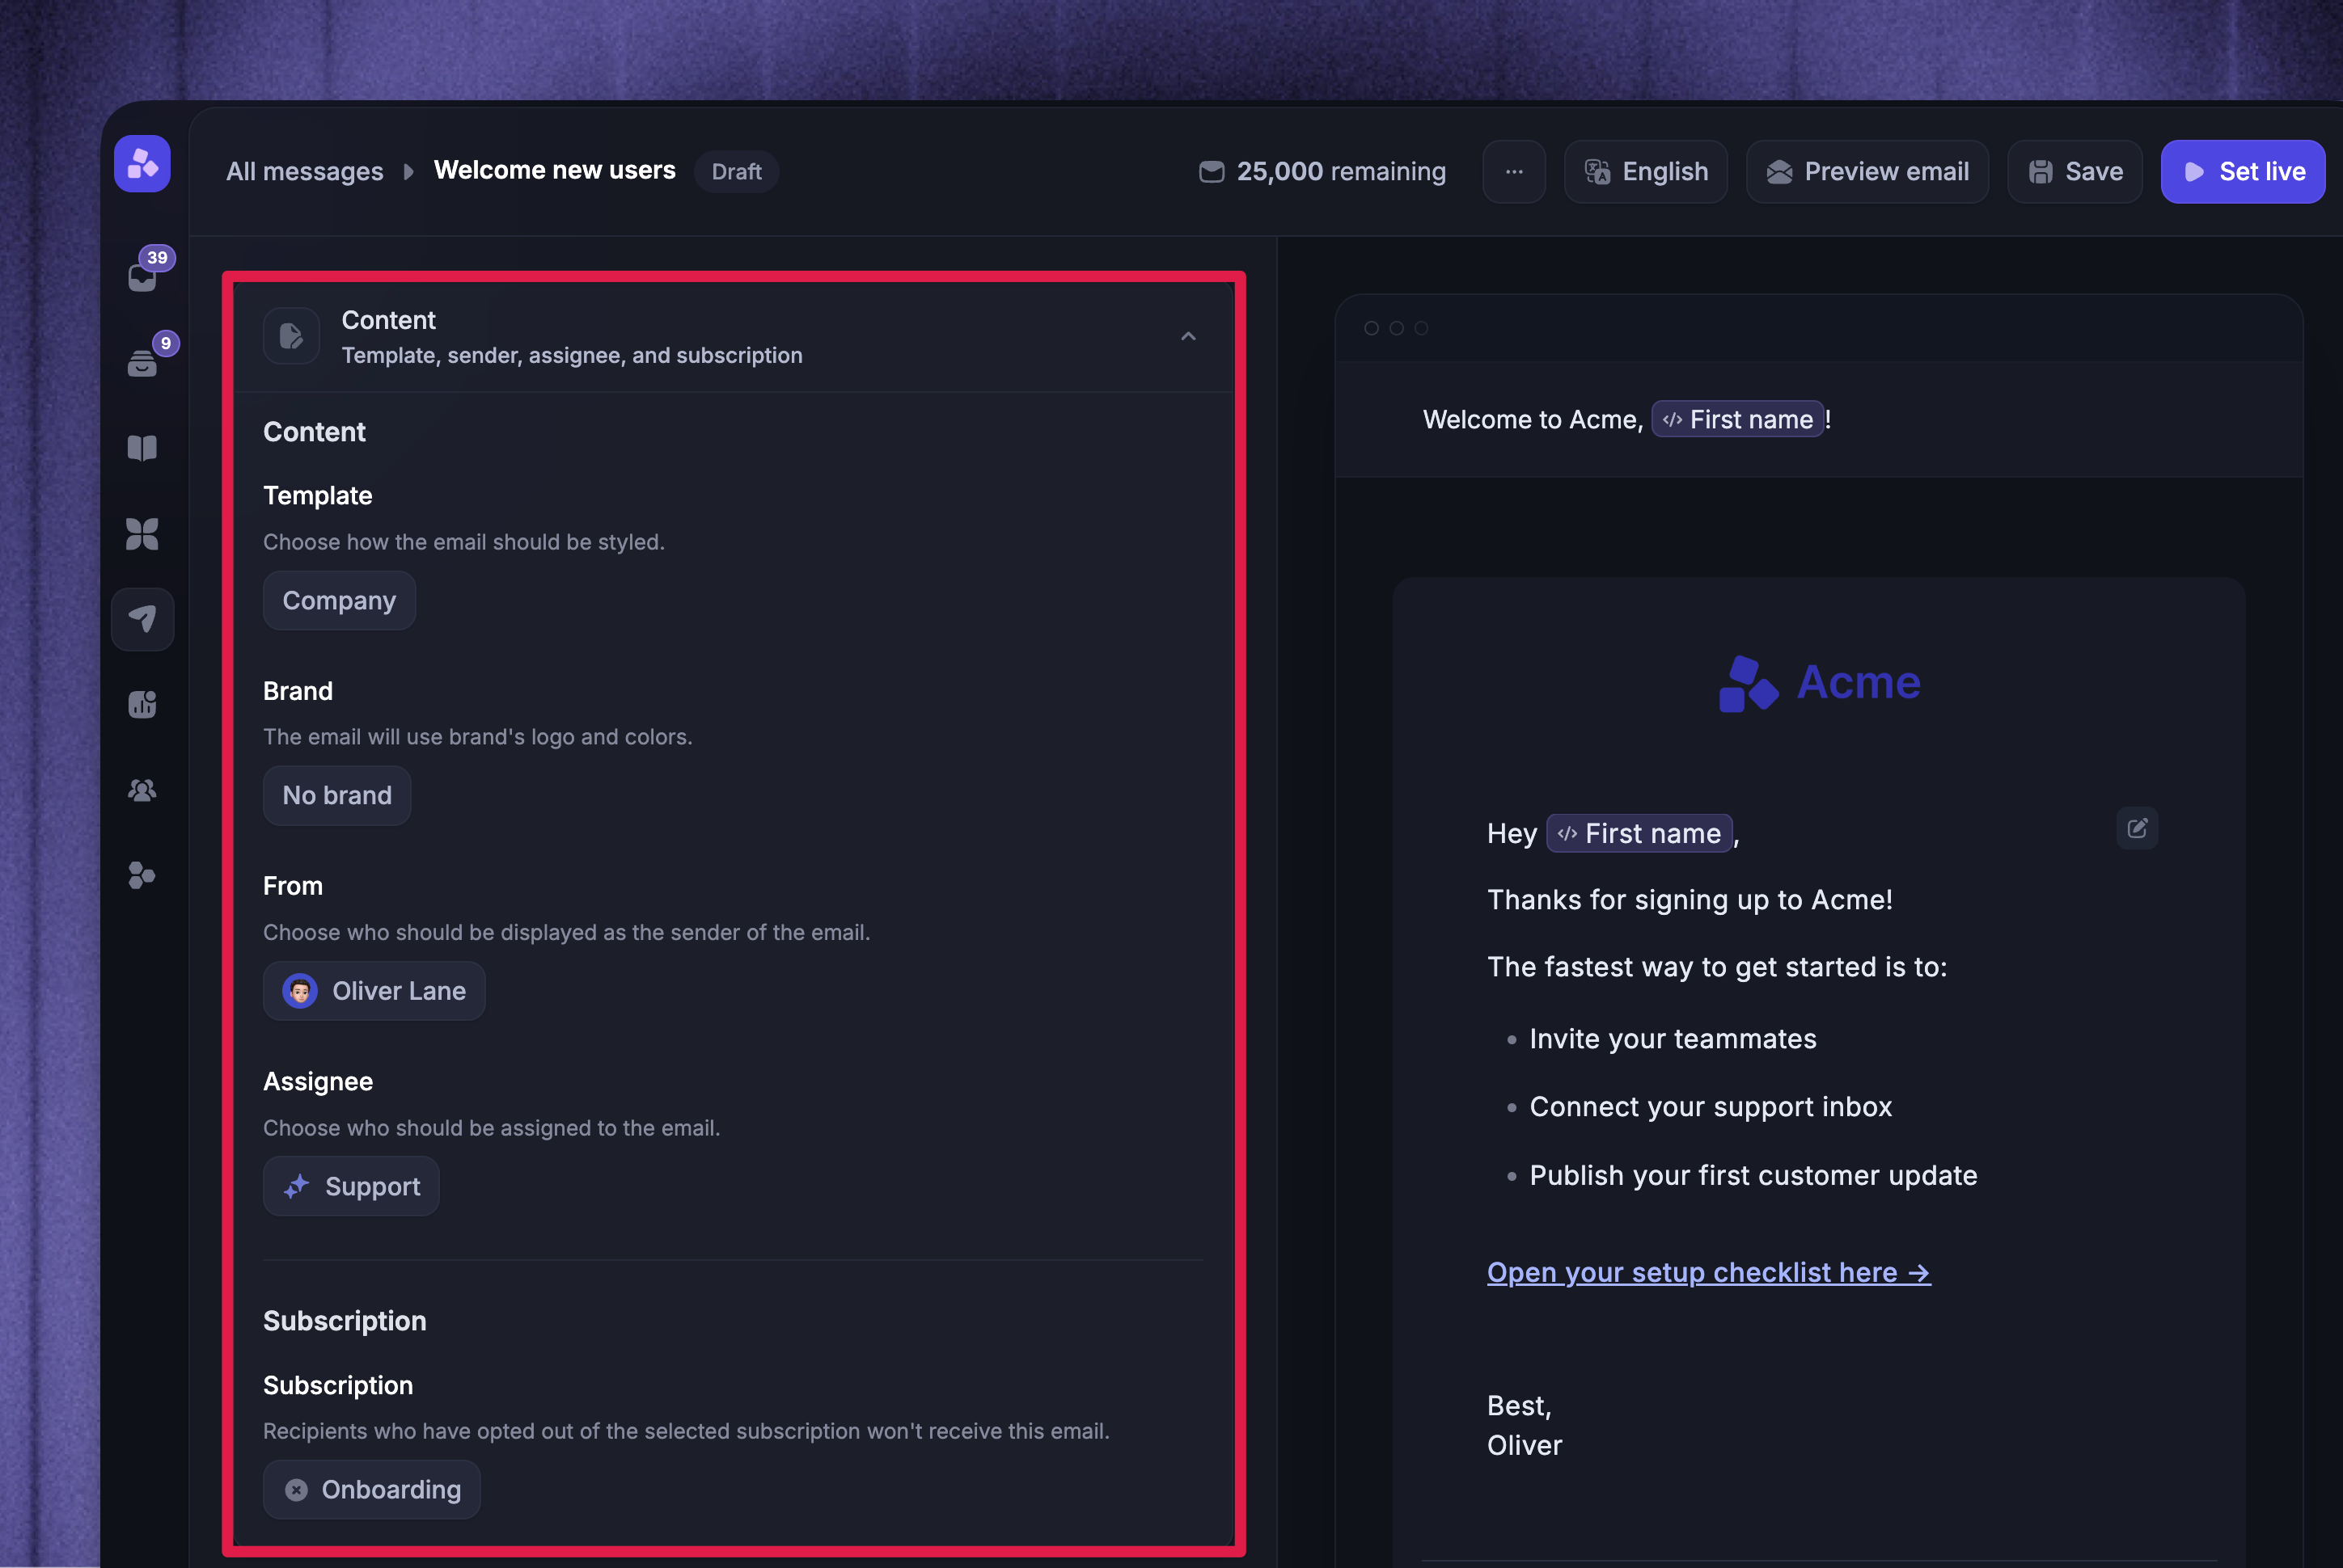Click 'Choose how the email should be styled.'

click(x=464, y=542)
